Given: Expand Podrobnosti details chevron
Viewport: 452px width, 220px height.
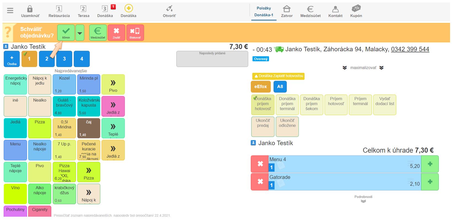Looking at the screenshot, I should tap(363, 201).
